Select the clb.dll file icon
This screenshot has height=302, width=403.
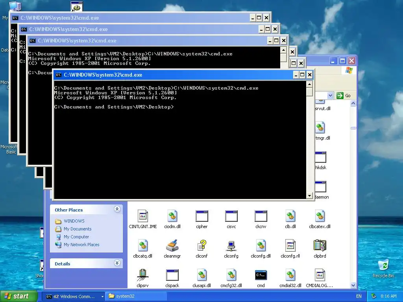point(290,216)
